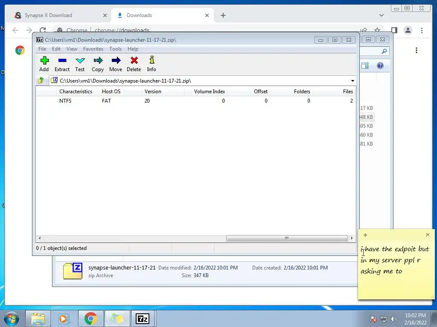Image resolution: width=437 pixels, height=327 pixels.
Task: Open the File menu in 7-Zip
Action: click(42, 49)
